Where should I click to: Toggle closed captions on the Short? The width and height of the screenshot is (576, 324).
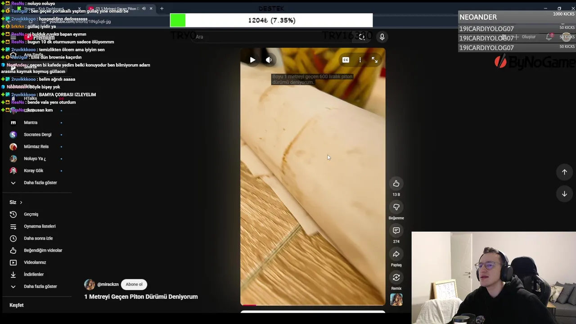coord(346,60)
